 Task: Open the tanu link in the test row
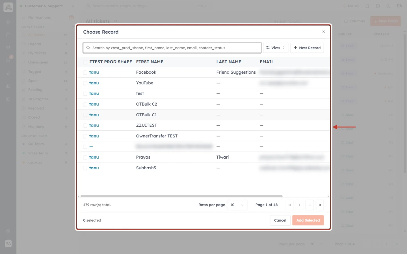tap(94, 93)
